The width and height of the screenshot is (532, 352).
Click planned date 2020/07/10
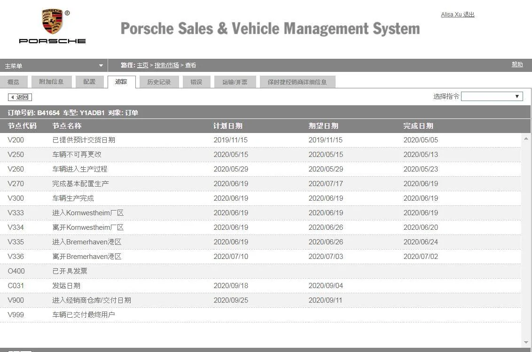231,257
